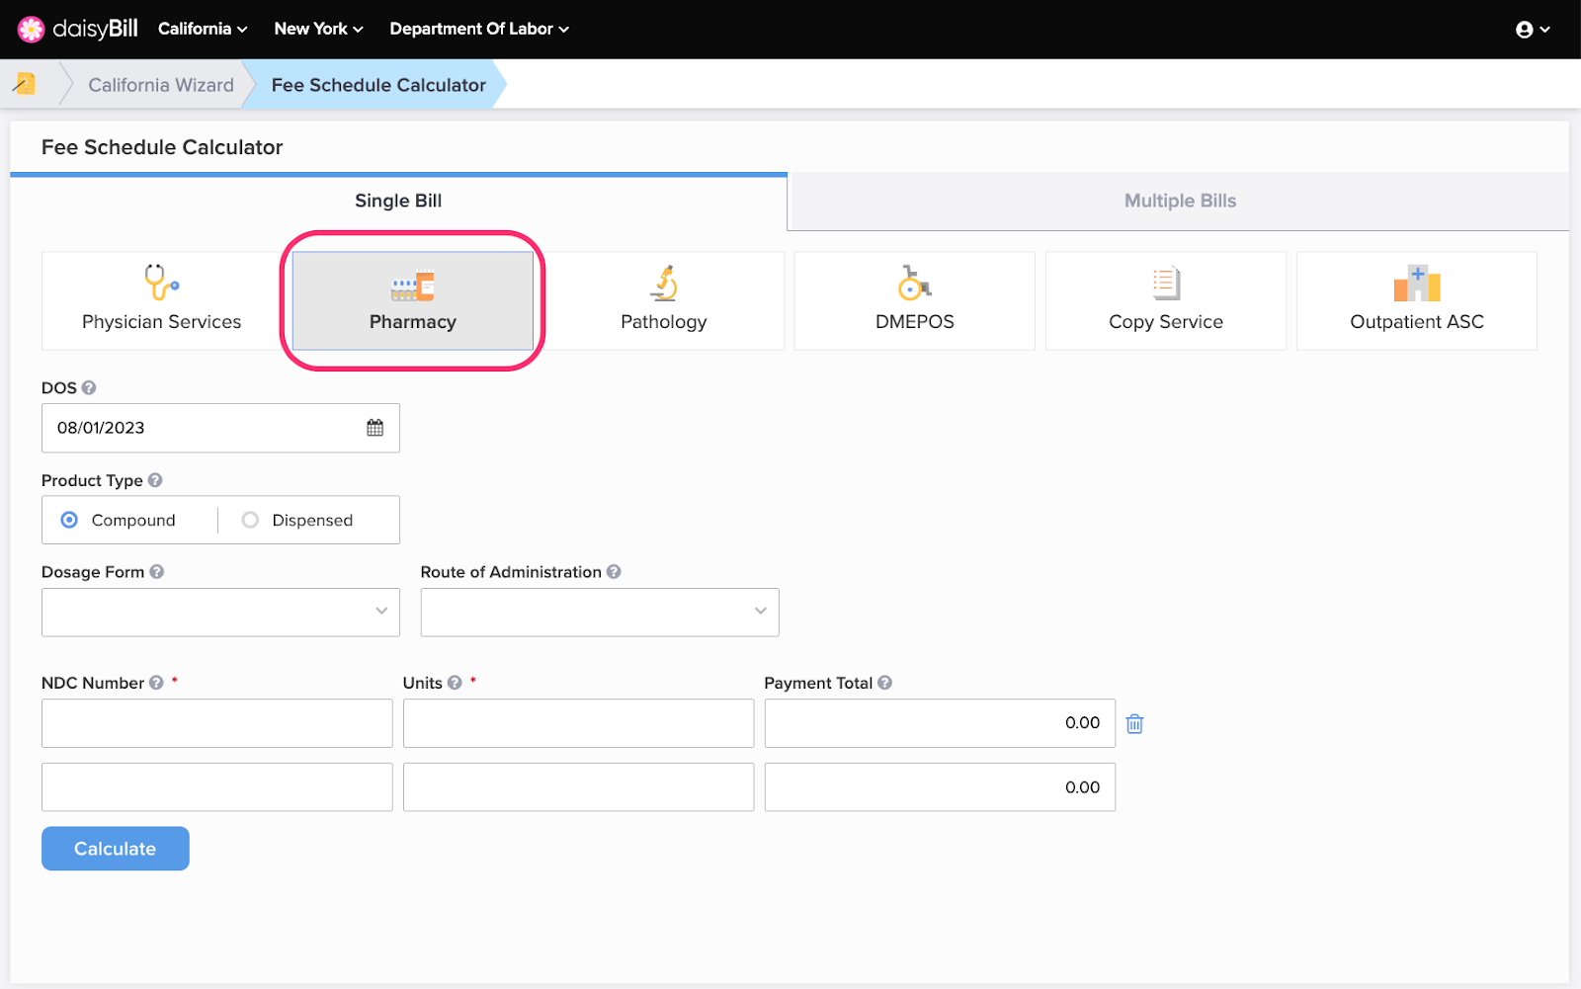Select the Compound radio option

[69, 520]
